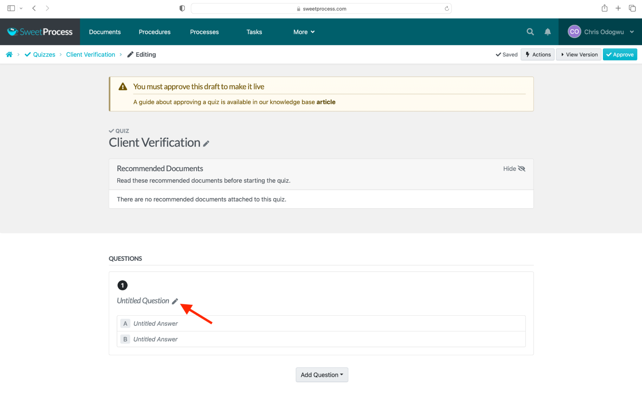Open the Add Question dropdown
The height and width of the screenshot is (396, 642).
click(322, 375)
